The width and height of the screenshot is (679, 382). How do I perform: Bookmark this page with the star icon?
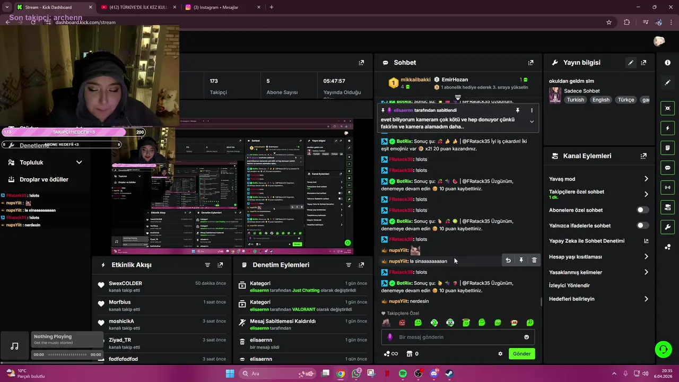[x=609, y=22]
